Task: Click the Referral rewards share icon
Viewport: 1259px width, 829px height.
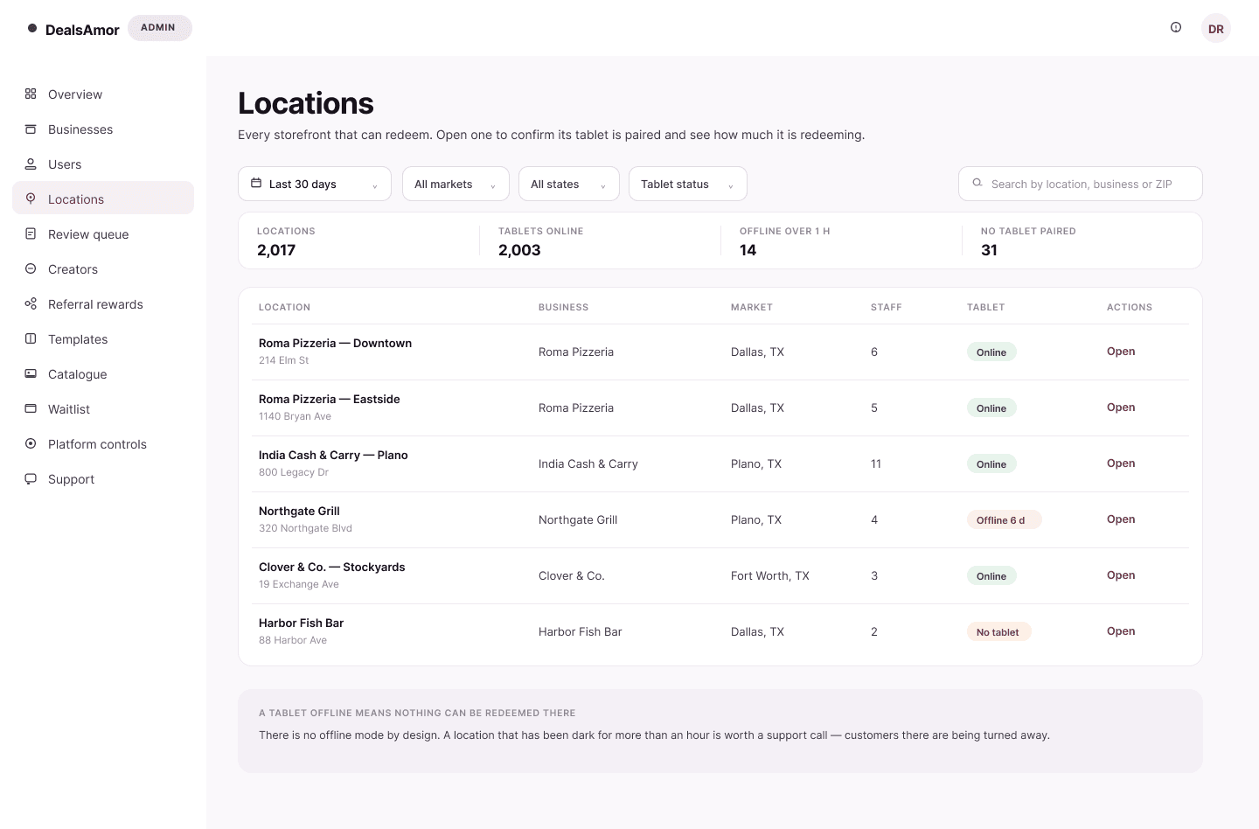Action: coord(31,303)
